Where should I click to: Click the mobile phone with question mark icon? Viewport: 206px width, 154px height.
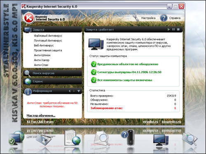point(128,138)
